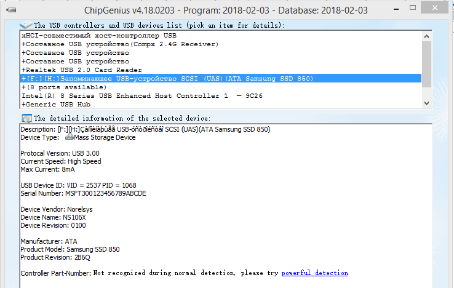Click the pencil icon beside USB controllers list heading
Screen dimensions: 454x288
click(26, 25)
